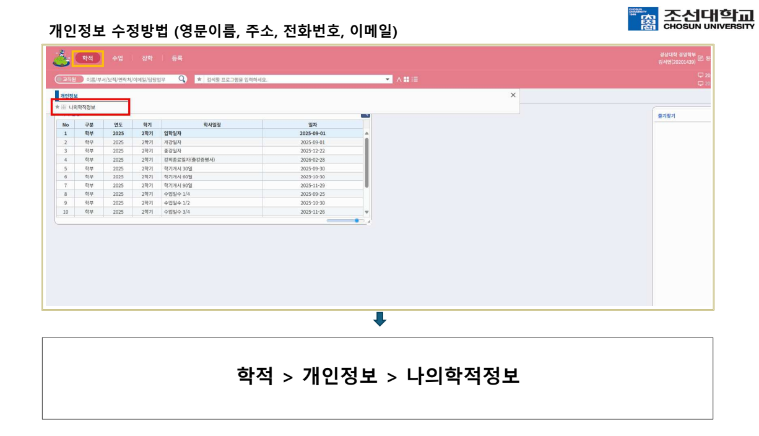This screenshot has height=436, width=759.
Task: Open the program search dropdown arrow
Action: pos(389,79)
